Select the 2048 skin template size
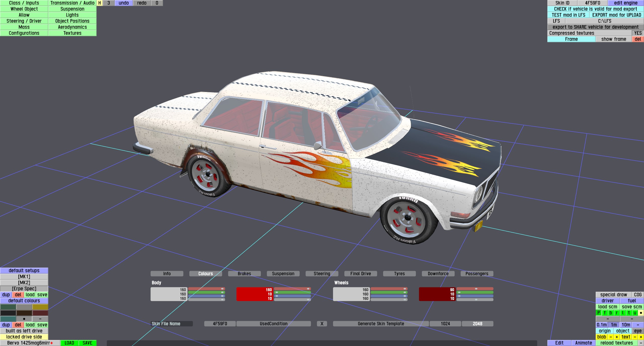 click(x=477, y=324)
